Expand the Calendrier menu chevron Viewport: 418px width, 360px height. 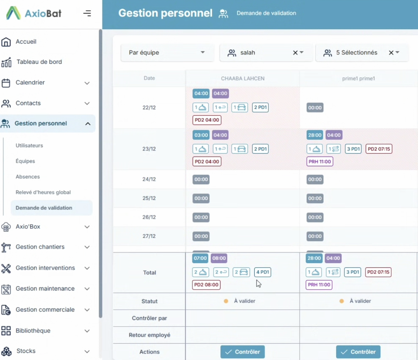coord(87,83)
